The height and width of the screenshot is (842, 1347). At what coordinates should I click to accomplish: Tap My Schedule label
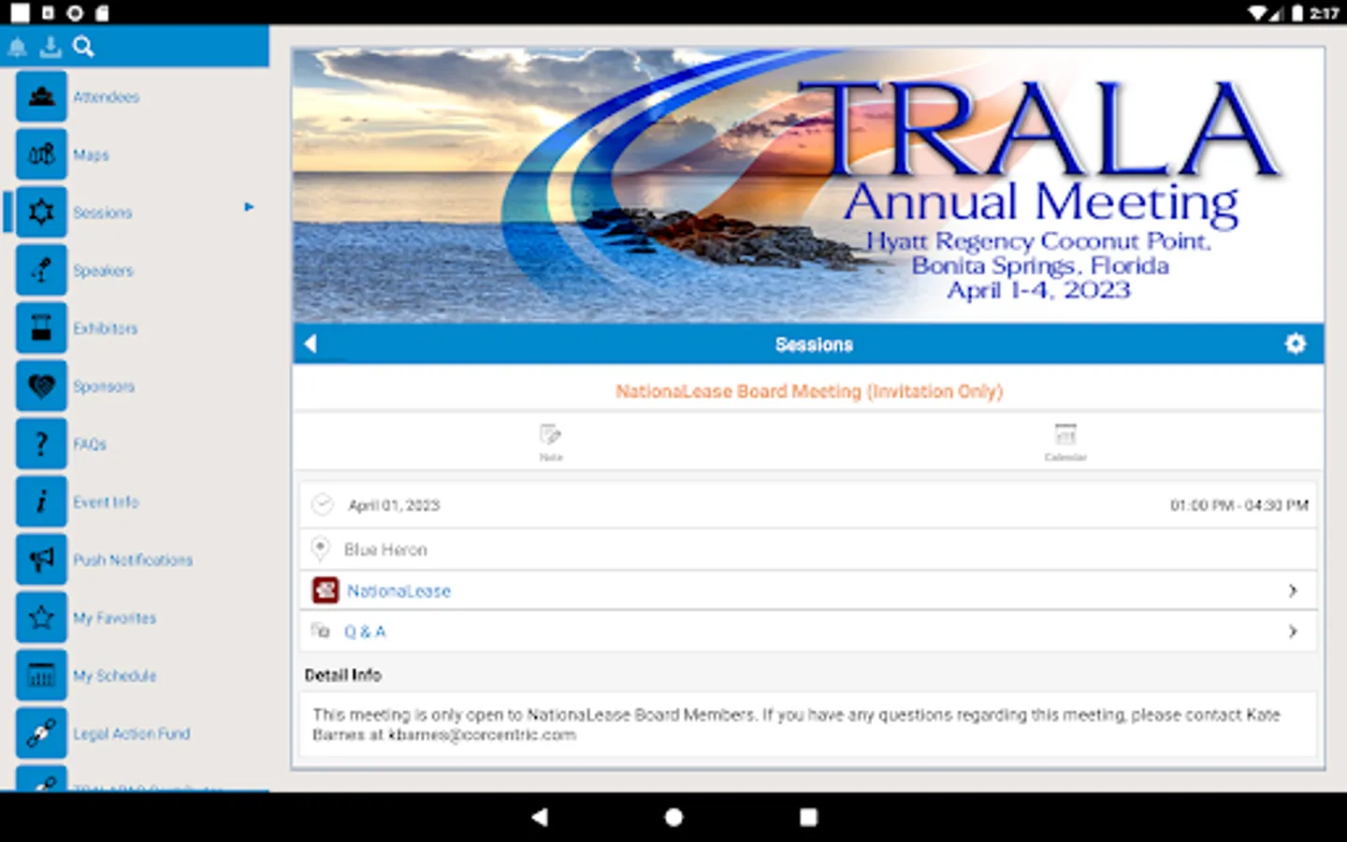(x=114, y=675)
